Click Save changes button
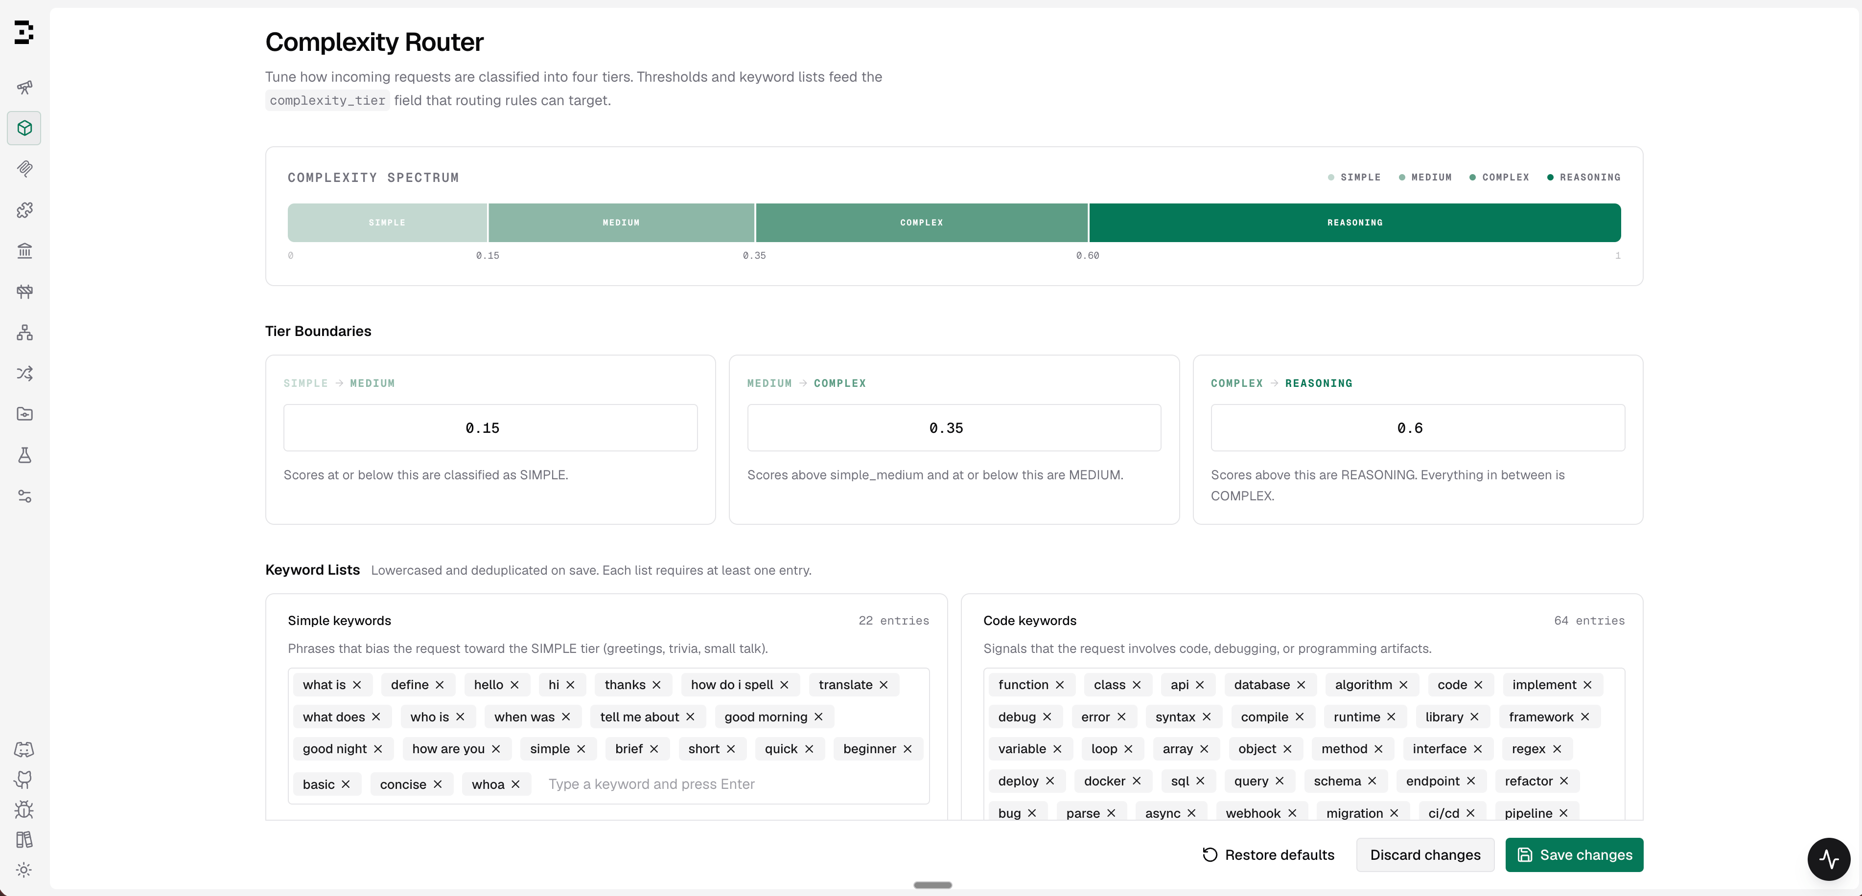 pos(1574,855)
